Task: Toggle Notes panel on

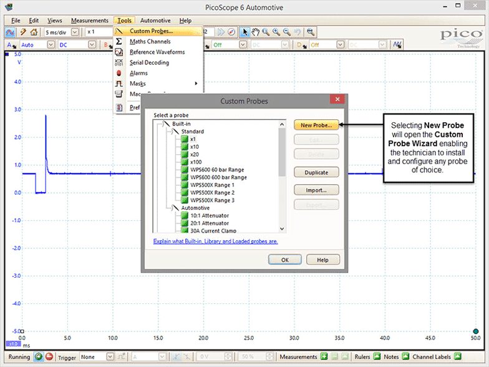Action: tap(405, 356)
